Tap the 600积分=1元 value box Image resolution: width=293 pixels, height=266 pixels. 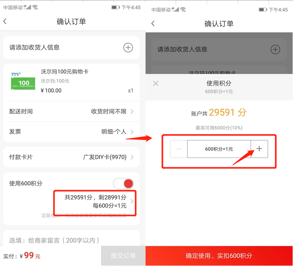point(219,149)
